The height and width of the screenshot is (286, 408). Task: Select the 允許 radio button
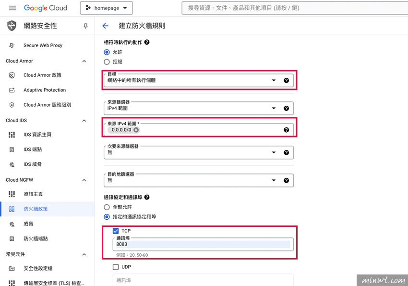coord(107,52)
